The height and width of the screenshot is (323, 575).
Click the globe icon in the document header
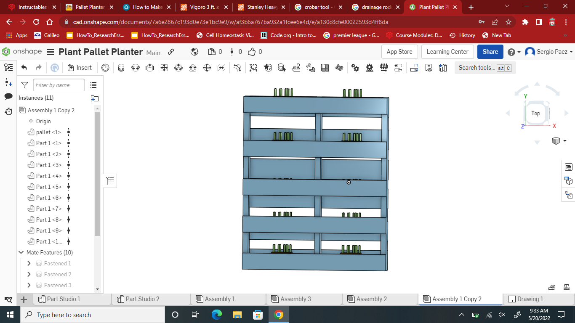[194, 52]
